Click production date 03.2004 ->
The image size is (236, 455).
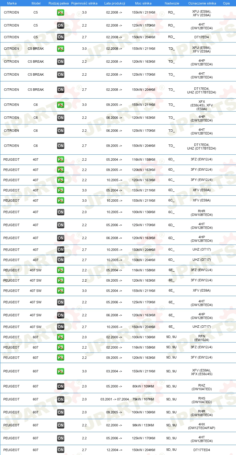click(x=114, y=371)
